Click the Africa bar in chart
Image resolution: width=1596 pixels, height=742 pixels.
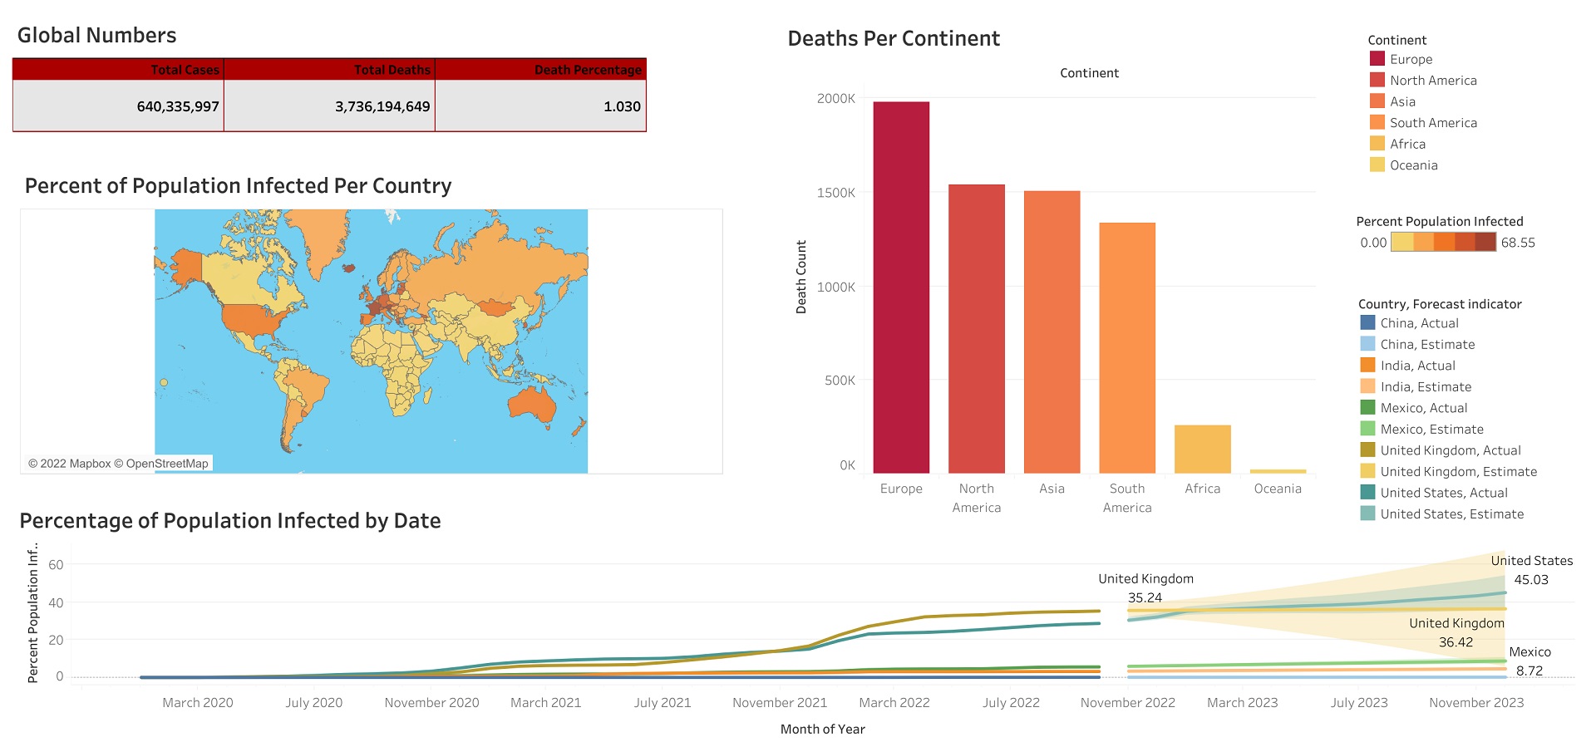coord(1202,450)
